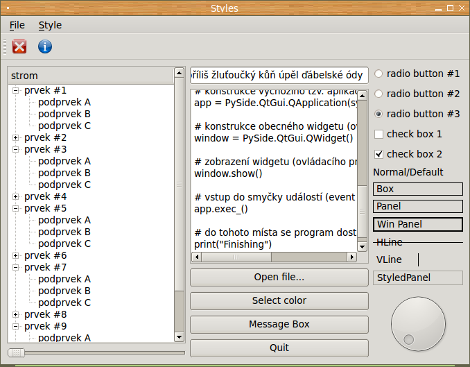Click the text editor horizontal scrollbar thumb
Image resolution: width=470 pixels, height=367 pixels.
click(236, 257)
